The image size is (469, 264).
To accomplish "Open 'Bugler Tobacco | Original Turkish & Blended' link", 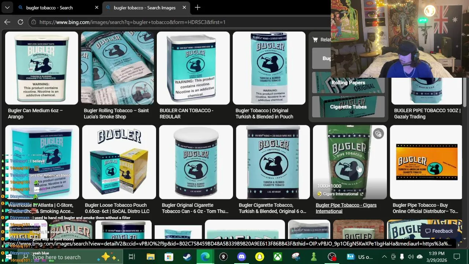I will click(264, 113).
